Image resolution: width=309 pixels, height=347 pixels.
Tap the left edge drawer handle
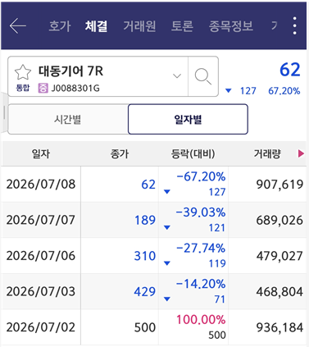click(x=4, y=112)
